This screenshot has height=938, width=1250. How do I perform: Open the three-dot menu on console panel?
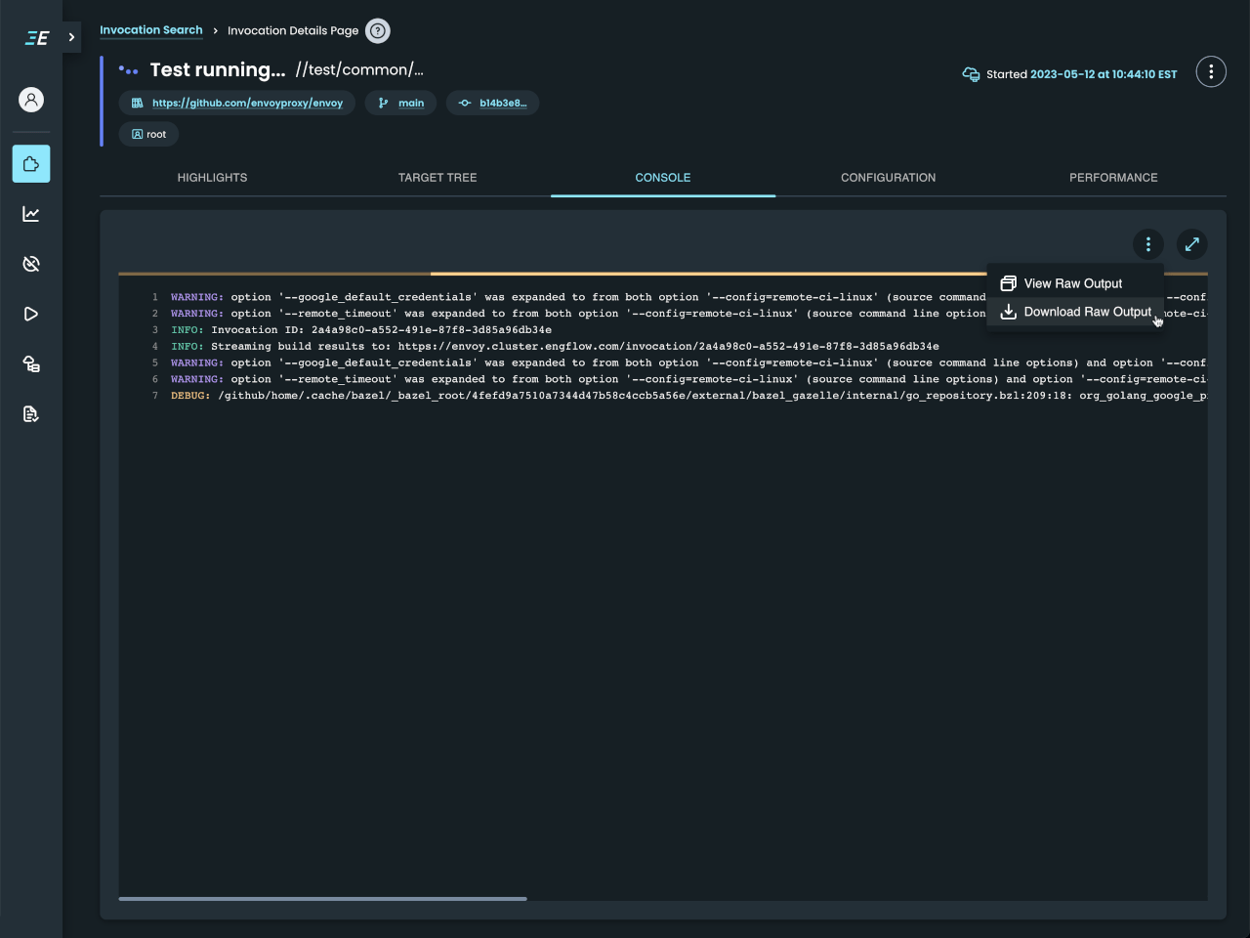coord(1147,244)
